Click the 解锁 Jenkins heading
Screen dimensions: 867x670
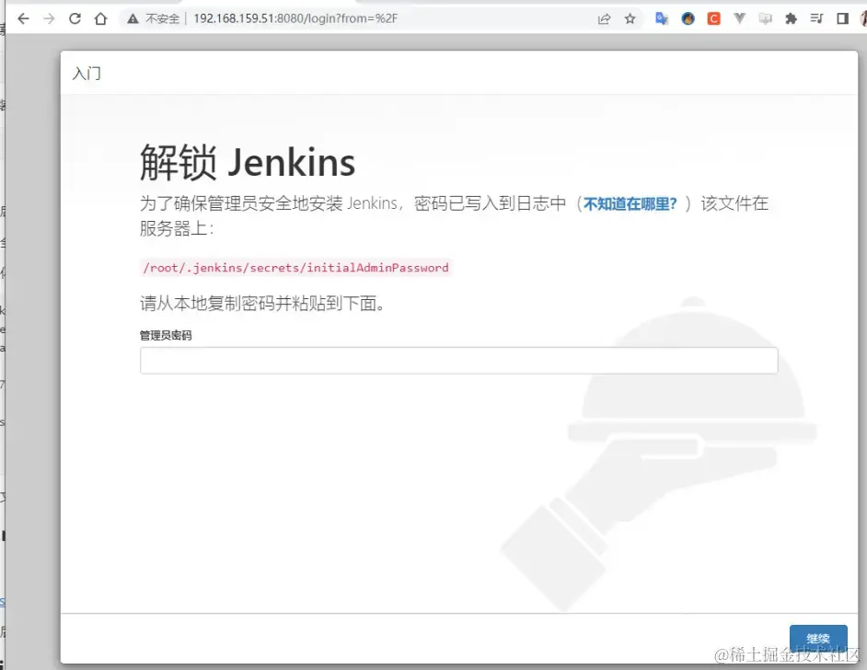[x=248, y=163]
